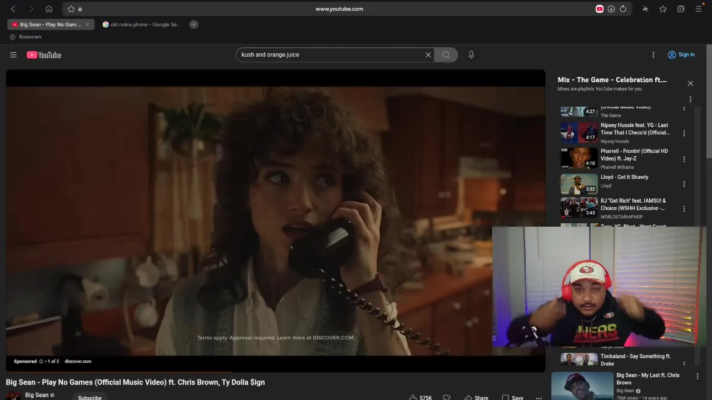
Task: Open Big Sean My Last video thumbnail
Action: (582, 386)
